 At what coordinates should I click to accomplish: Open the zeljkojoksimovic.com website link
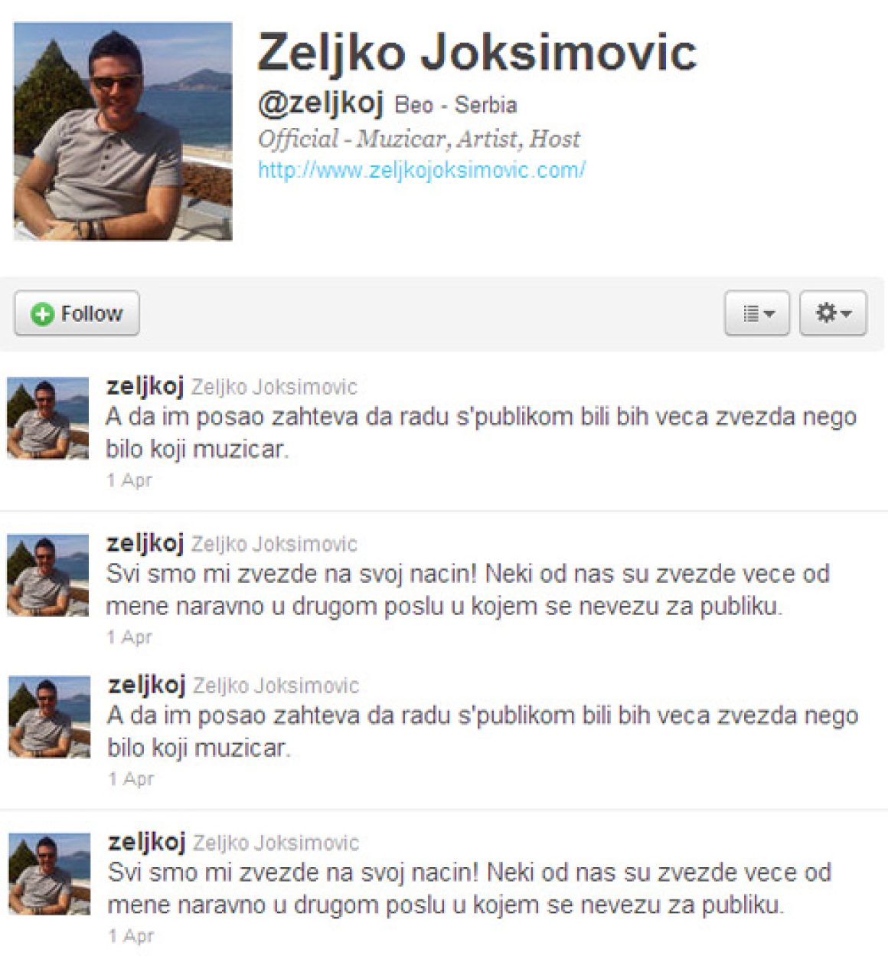[422, 170]
